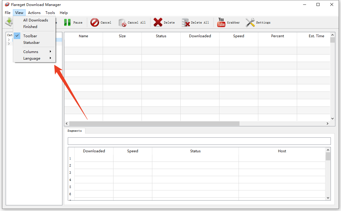Click the Size column header
The image size is (341, 211).
[122, 36]
